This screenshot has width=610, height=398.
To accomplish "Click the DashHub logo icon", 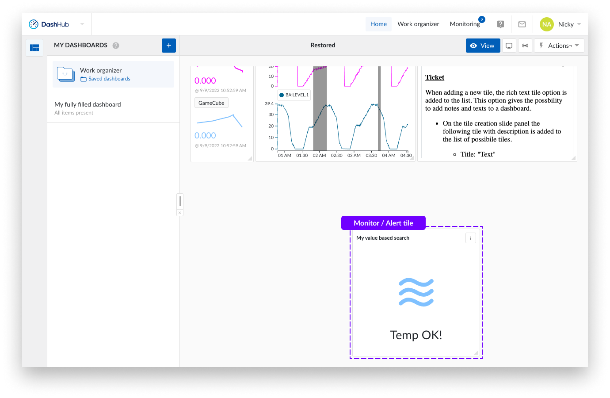I will [34, 24].
